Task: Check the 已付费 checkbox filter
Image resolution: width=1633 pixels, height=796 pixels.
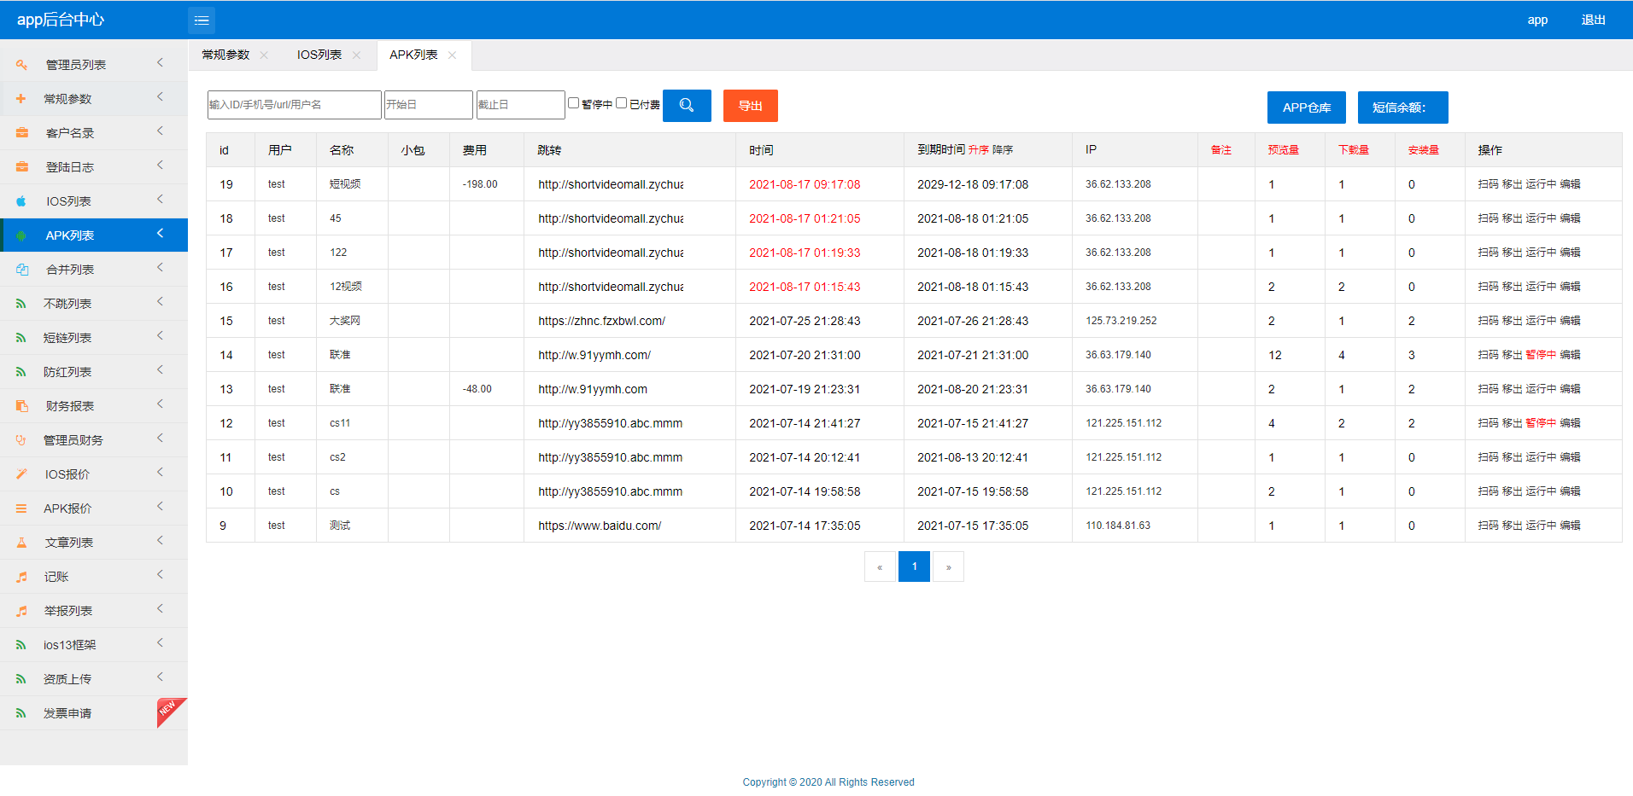Action: pyautogui.click(x=622, y=103)
